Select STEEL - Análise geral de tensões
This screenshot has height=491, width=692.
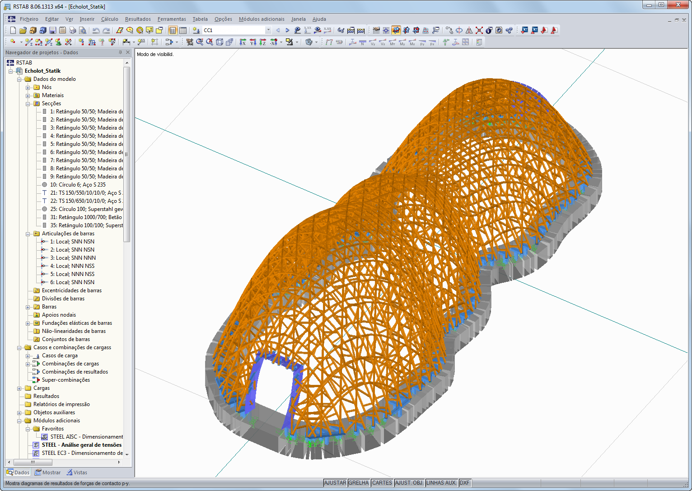coord(81,445)
